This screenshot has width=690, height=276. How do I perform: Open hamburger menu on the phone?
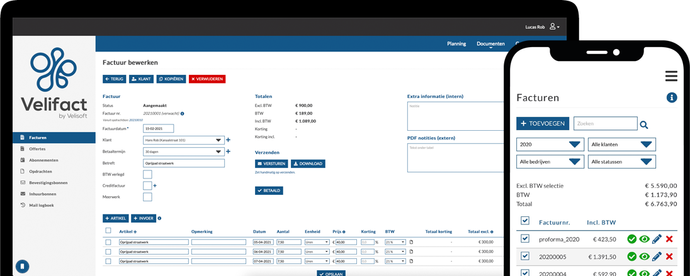(671, 76)
